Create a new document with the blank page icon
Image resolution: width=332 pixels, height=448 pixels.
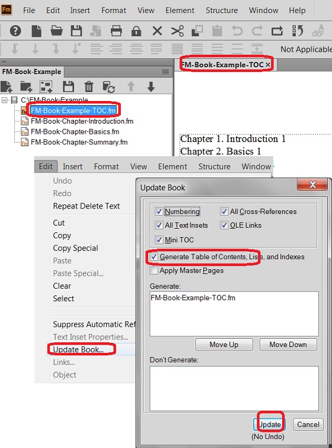coord(36,30)
